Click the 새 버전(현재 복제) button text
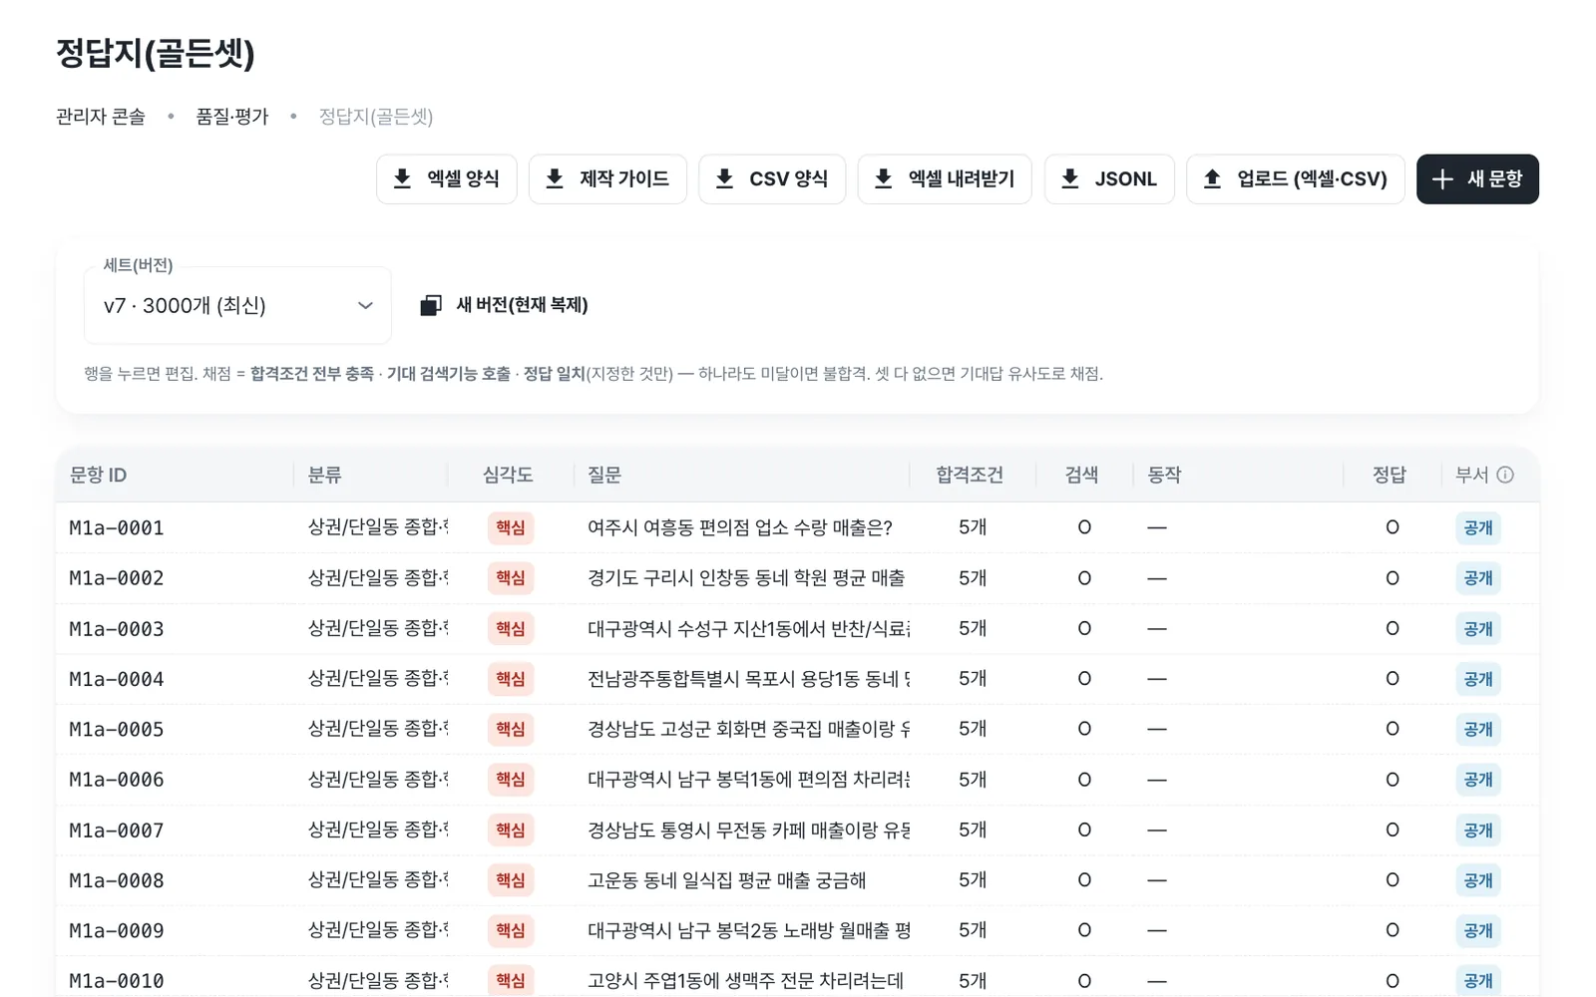The image size is (1596, 997). 522,305
